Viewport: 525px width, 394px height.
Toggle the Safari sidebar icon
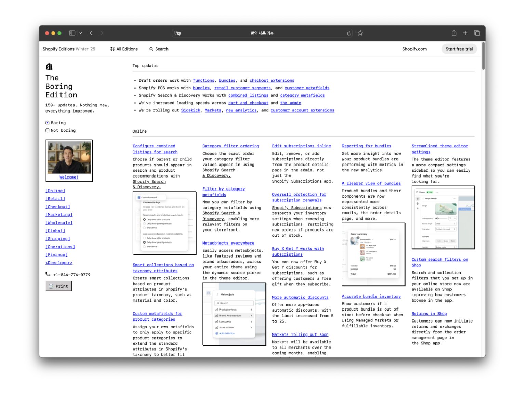tap(72, 33)
